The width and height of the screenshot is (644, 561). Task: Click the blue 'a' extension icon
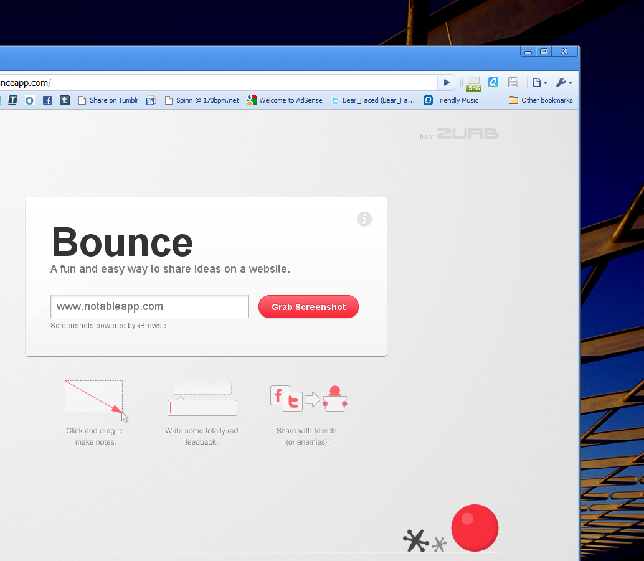coord(493,83)
